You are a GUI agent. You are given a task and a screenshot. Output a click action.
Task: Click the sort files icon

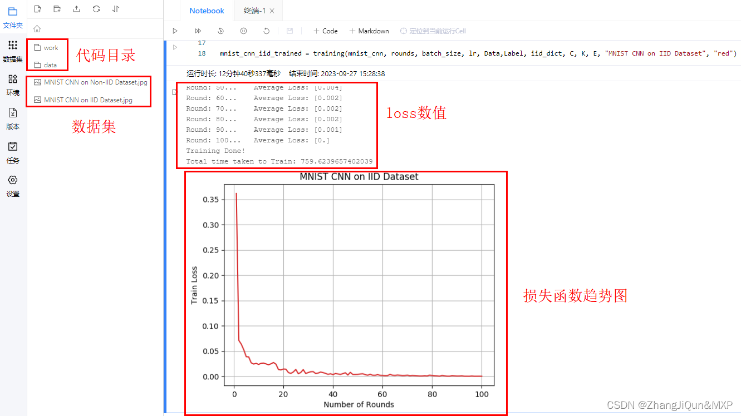tap(116, 9)
